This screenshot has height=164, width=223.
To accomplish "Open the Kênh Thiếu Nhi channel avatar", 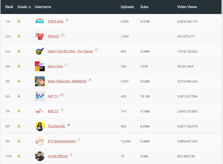I will pyautogui.click(x=40, y=81).
